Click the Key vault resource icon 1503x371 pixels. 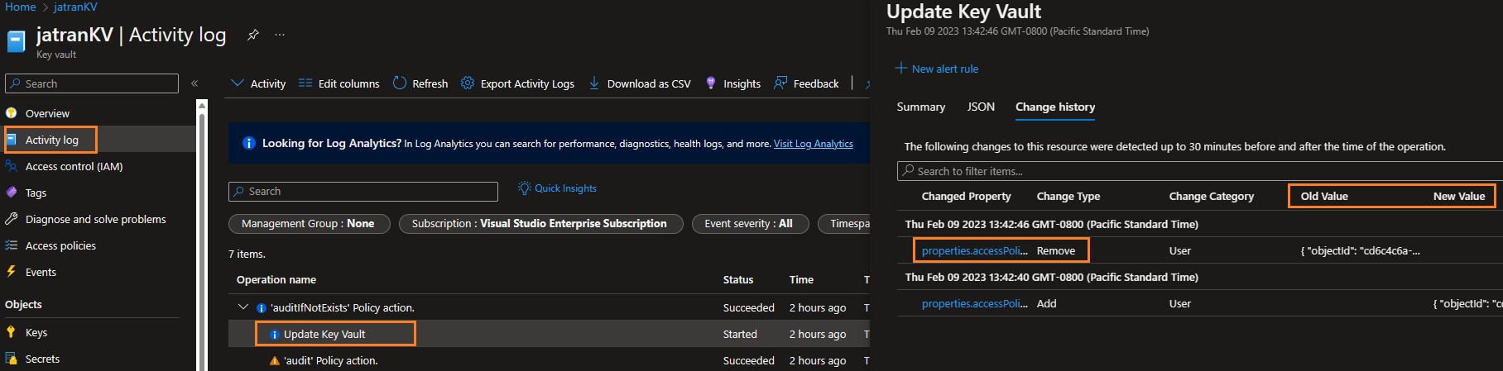tap(17, 41)
